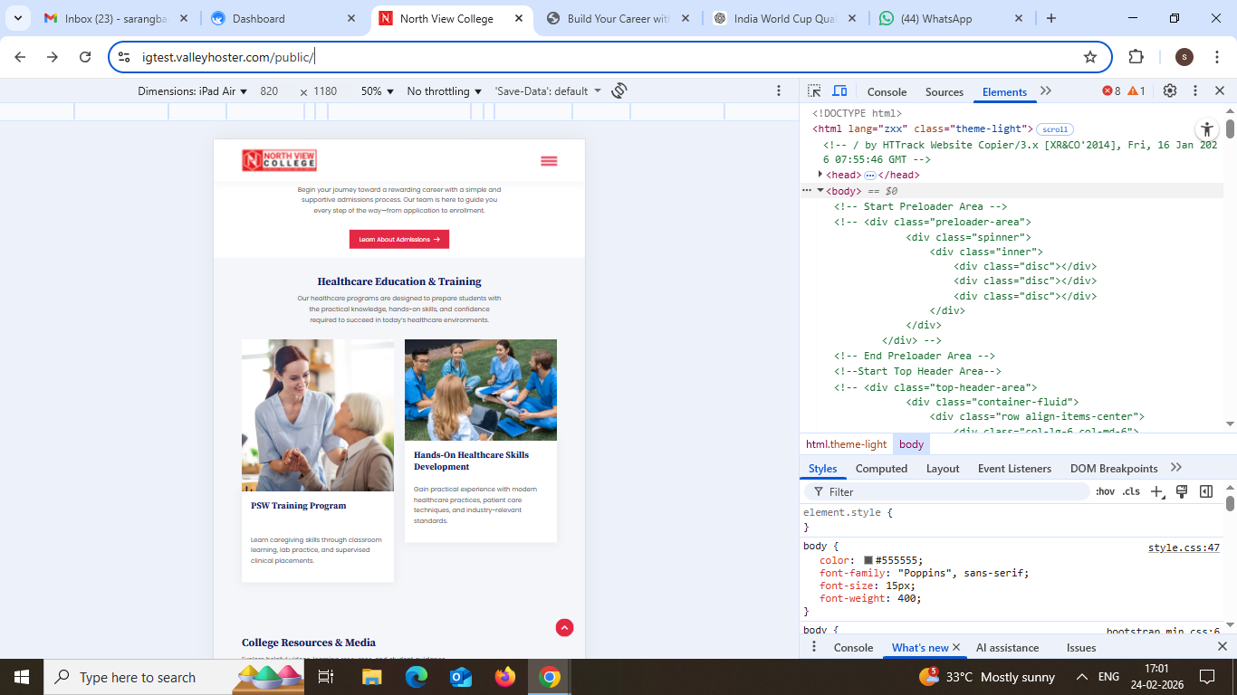The image size is (1237, 695).
Task: Open the 50% zoom dropdown
Action: pyautogui.click(x=378, y=91)
